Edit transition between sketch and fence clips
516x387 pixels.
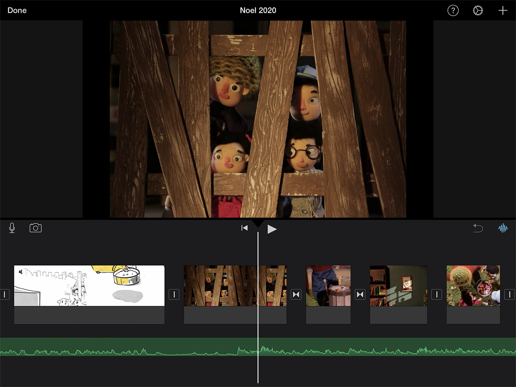[174, 294]
